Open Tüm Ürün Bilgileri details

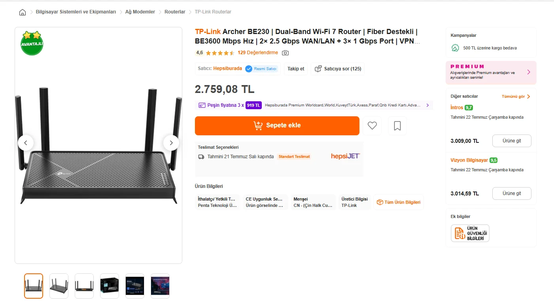point(399,202)
